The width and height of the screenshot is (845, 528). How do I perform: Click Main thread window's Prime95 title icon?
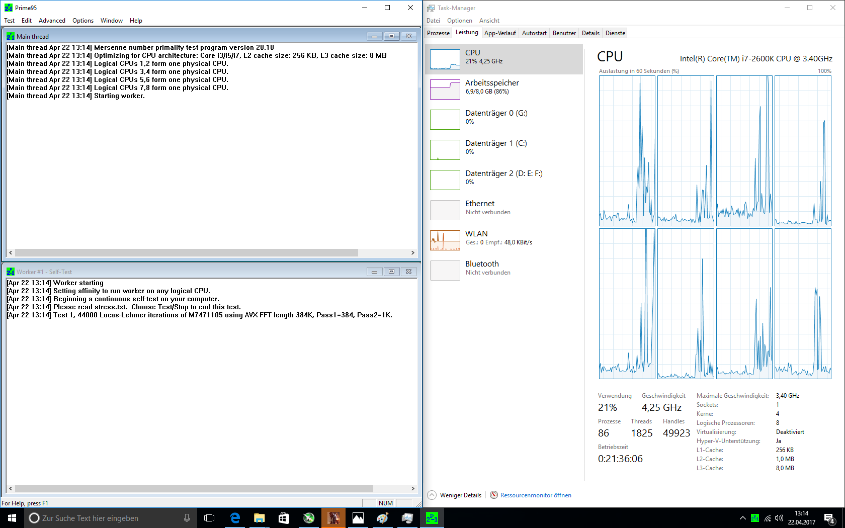point(11,36)
